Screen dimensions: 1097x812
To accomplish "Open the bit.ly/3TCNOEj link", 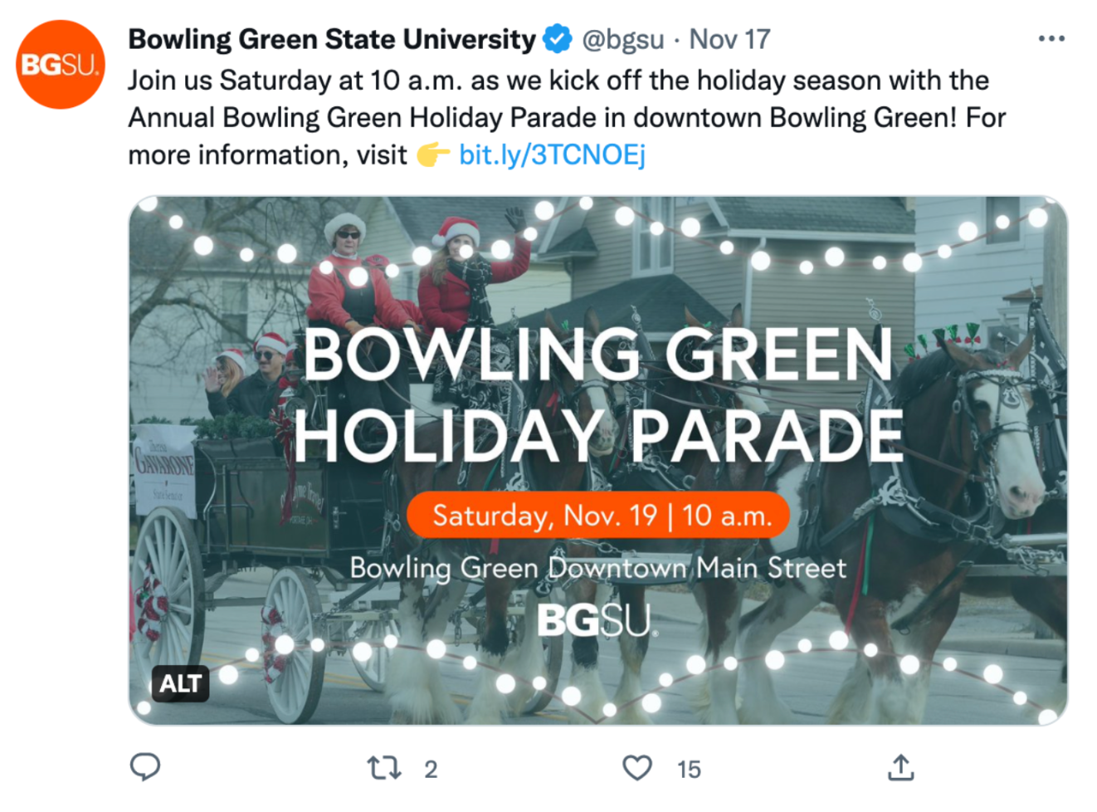I will click(x=552, y=154).
